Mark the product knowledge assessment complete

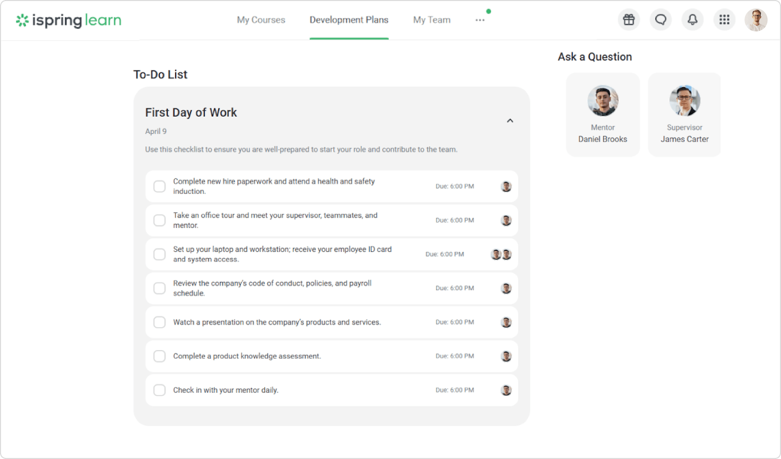160,356
